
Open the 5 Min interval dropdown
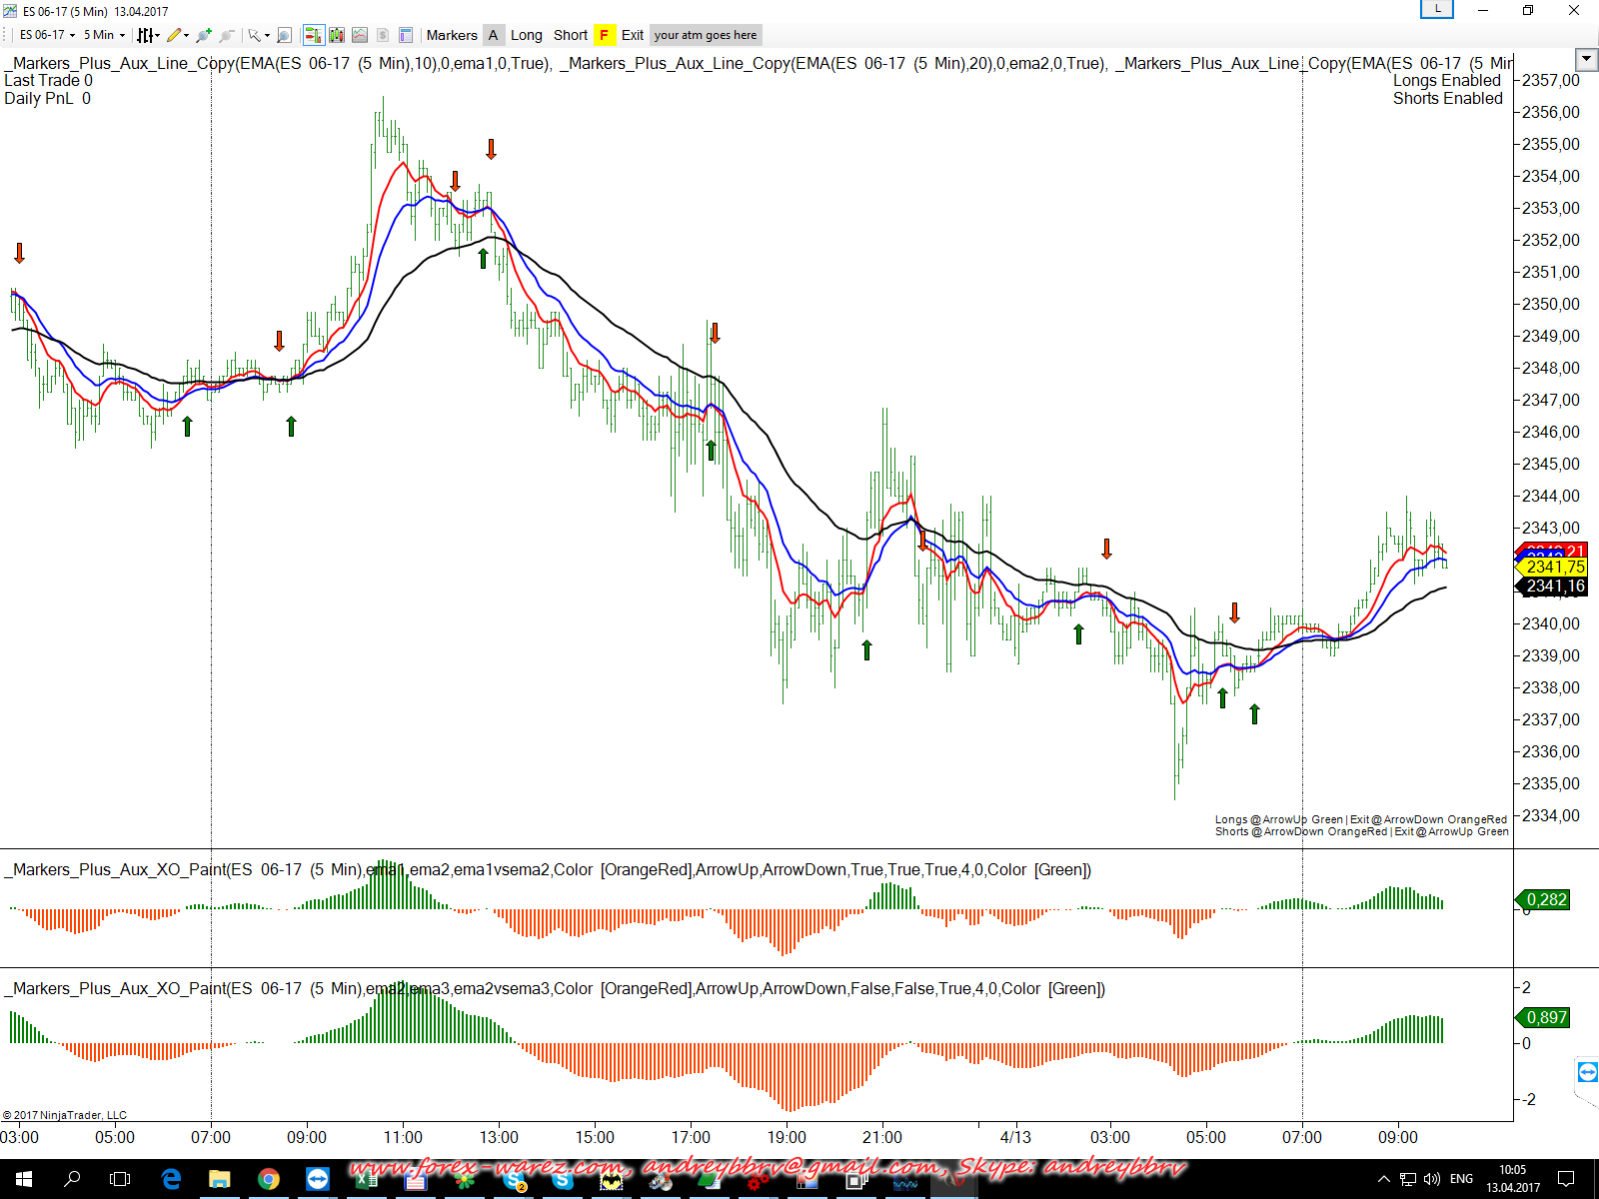pyautogui.click(x=104, y=35)
